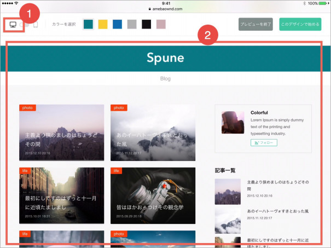
Task: Click the フォロー follow button
Action: (264, 142)
